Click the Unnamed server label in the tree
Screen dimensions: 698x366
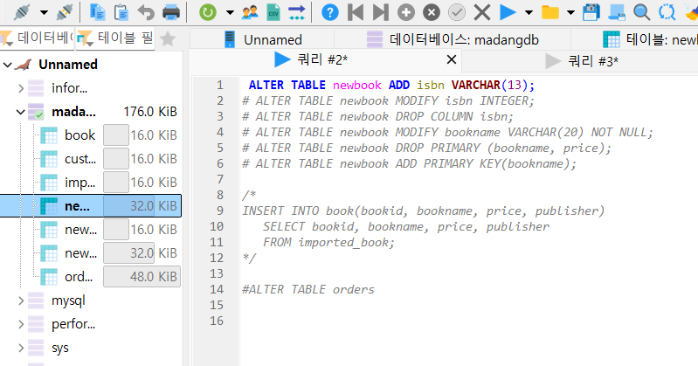click(68, 65)
